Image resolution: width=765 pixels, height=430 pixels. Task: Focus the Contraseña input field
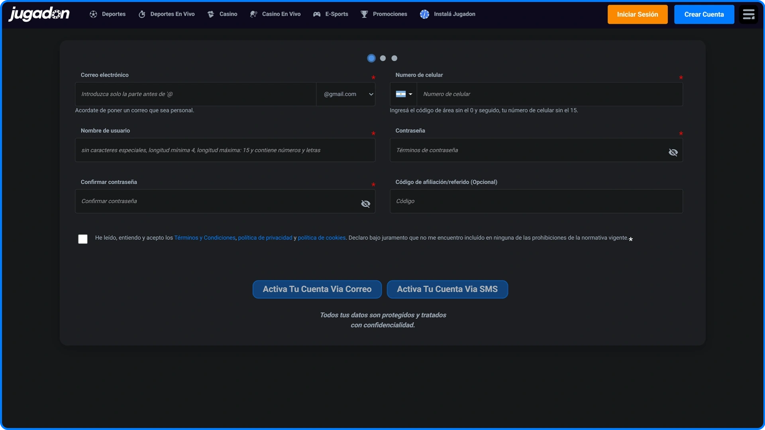click(x=536, y=150)
